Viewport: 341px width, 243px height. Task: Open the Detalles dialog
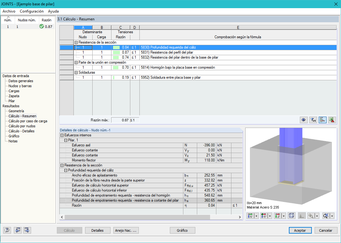coord(98,230)
